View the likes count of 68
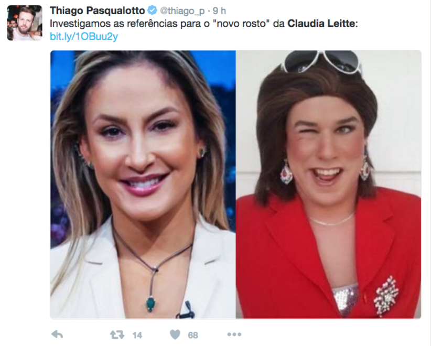 pyautogui.click(x=192, y=335)
